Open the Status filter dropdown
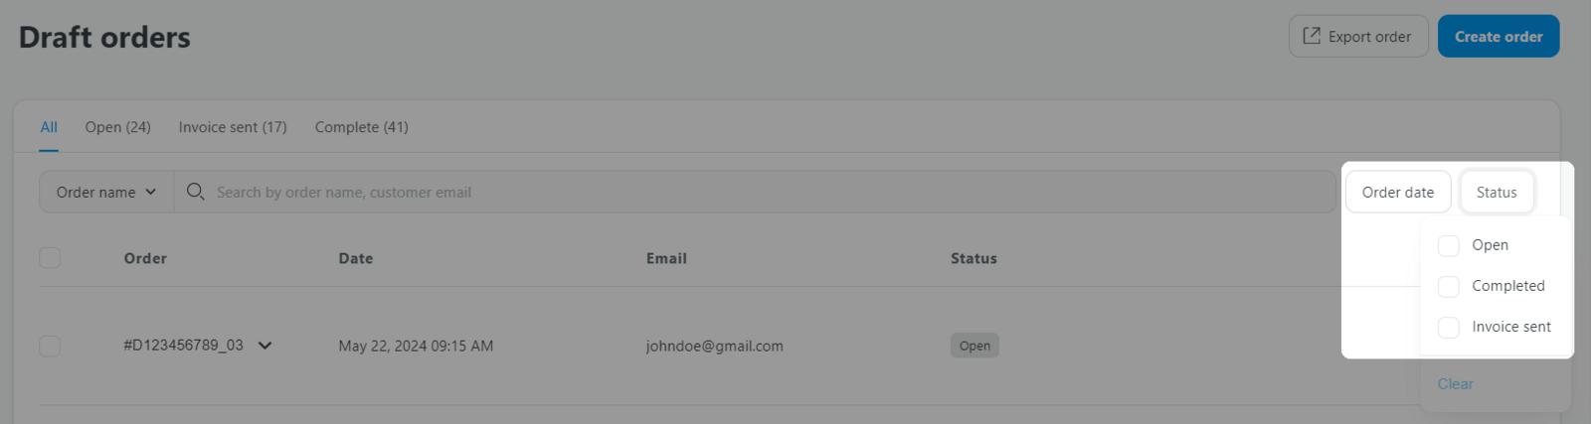Screen dimensions: 1591x424 1497,192
